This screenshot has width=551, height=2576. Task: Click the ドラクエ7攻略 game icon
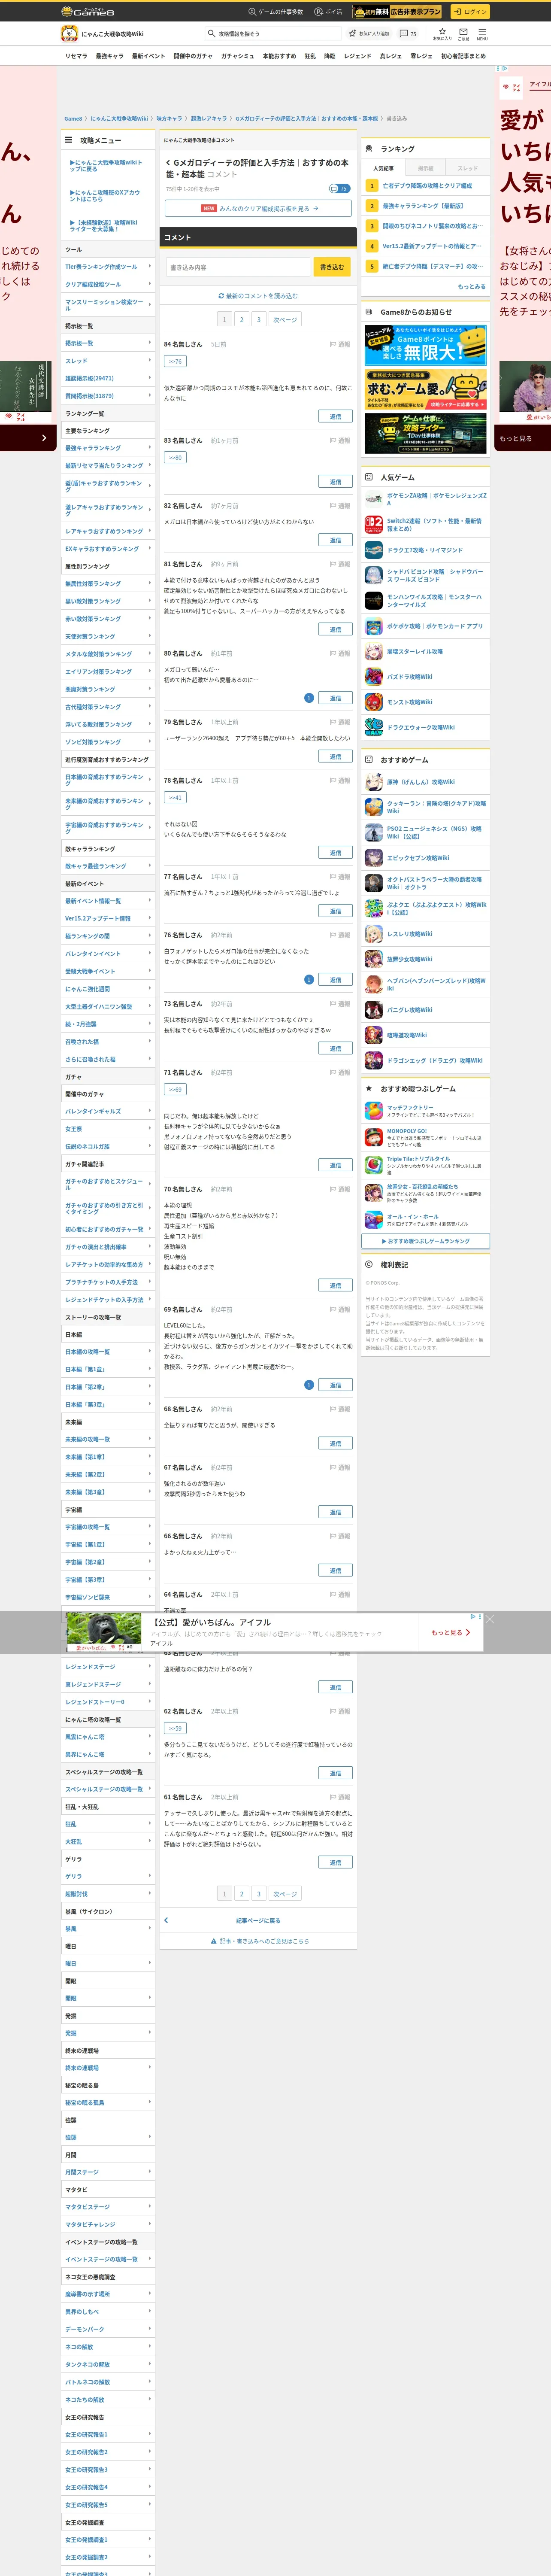point(374,550)
